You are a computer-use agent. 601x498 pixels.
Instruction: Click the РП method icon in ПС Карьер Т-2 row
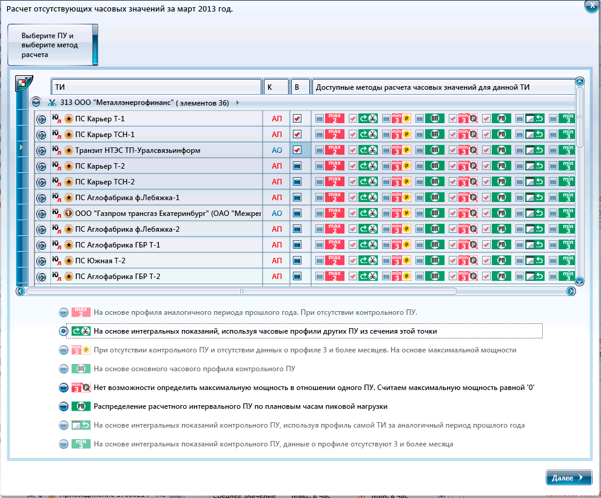click(x=501, y=166)
